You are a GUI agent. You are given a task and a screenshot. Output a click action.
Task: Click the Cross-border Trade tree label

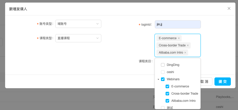pos(185,94)
